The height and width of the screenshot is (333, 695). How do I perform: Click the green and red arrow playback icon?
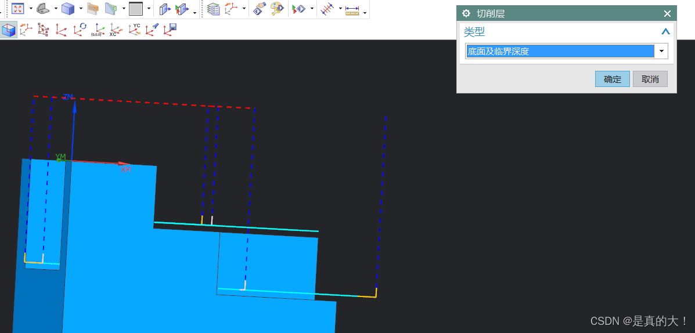[x=299, y=9]
